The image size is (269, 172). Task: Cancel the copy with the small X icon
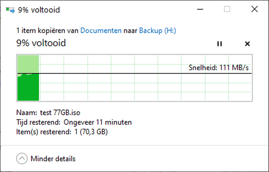(247, 44)
